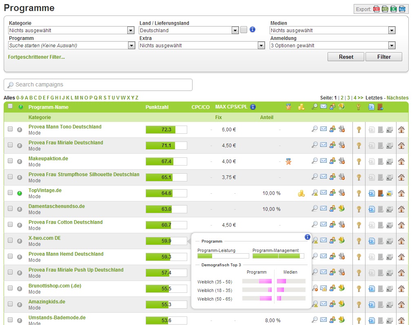Open the Extra dropdown

(x=202, y=45)
